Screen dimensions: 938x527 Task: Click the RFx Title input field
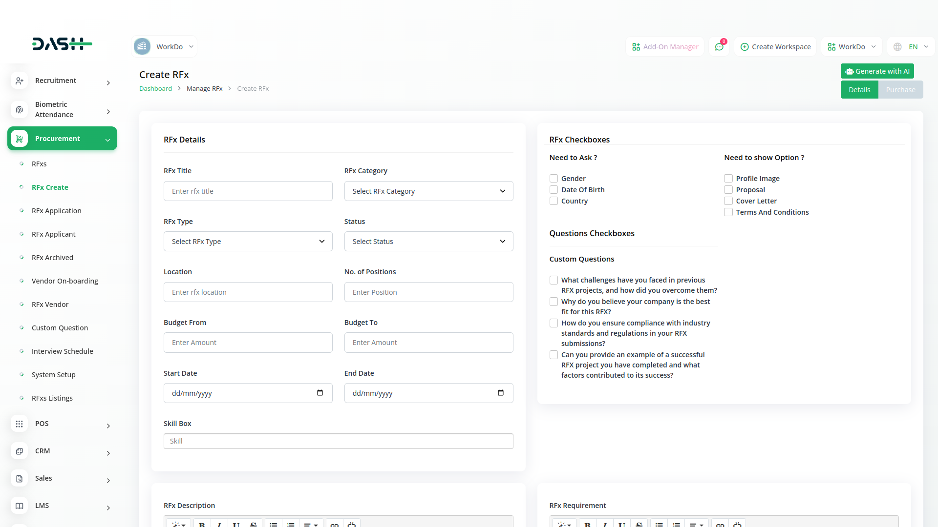coord(248,191)
